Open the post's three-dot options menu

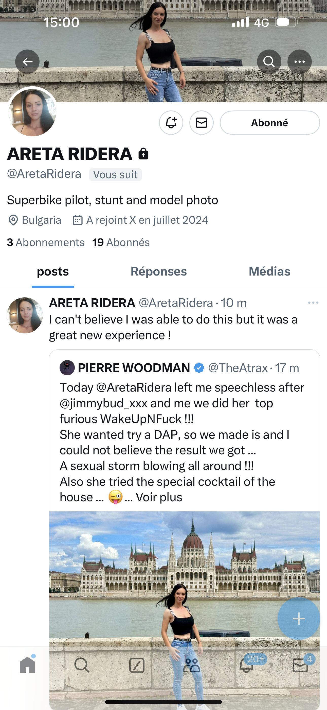pyautogui.click(x=313, y=303)
